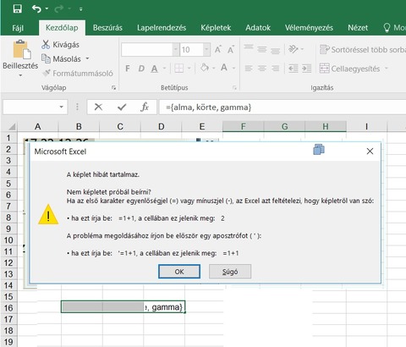The height and width of the screenshot is (347, 406).
Task: Confirm formula entry with the checkmark icon
Action: [x=122, y=107]
